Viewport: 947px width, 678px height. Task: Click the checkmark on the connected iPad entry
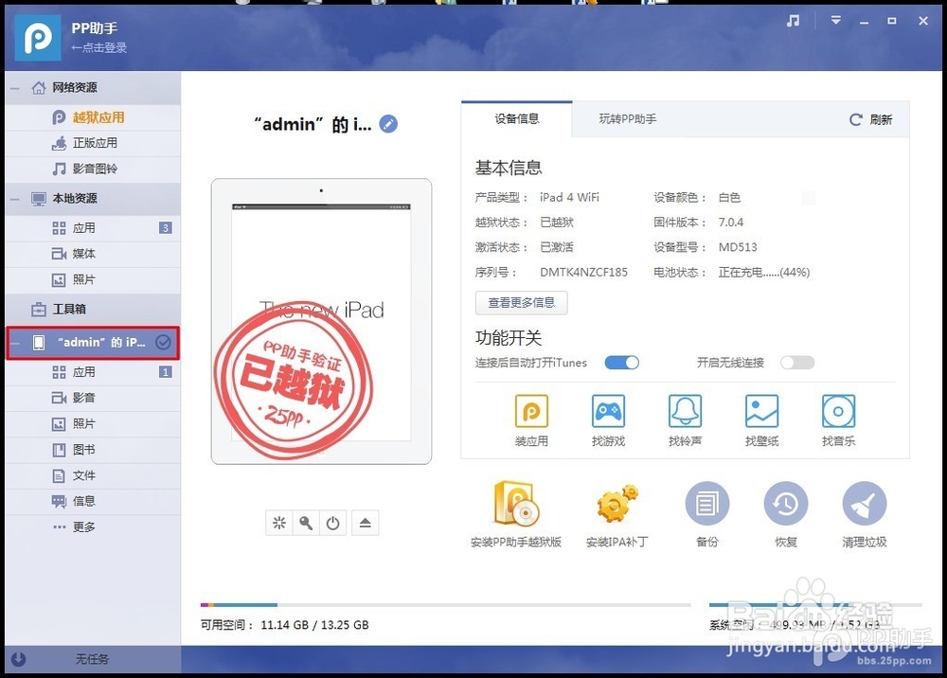pyautogui.click(x=164, y=342)
